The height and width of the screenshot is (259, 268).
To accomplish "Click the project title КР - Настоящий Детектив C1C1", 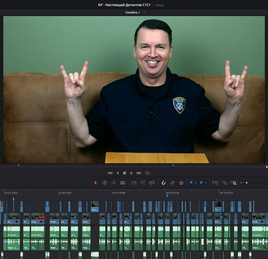I will coord(124,5).
